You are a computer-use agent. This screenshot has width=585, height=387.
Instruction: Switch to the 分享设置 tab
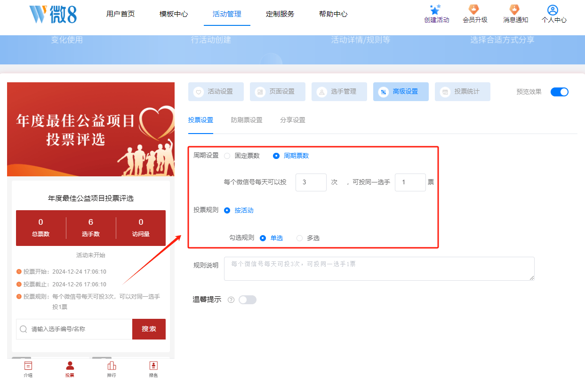pos(292,120)
